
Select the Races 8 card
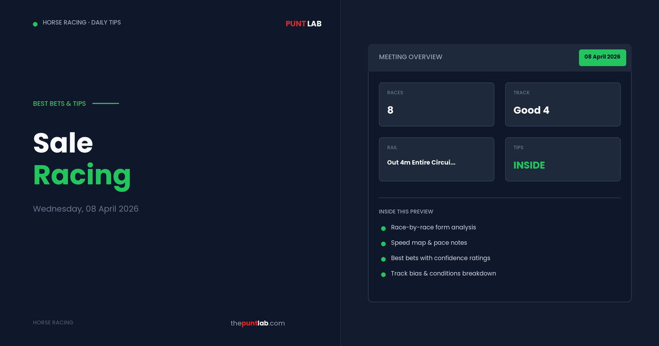click(437, 104)
